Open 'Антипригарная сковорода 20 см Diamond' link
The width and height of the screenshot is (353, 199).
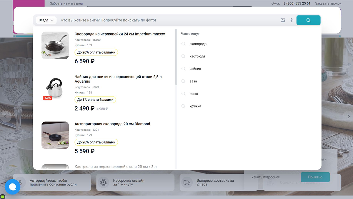tap(112, 124)
